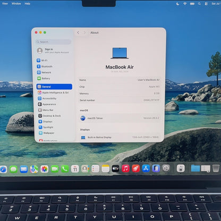Go back using the left chevron button

pyautogui.click(x=78, y=32)
